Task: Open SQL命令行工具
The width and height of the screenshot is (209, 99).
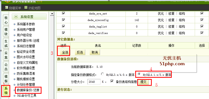Action: [x=26, y=95]
